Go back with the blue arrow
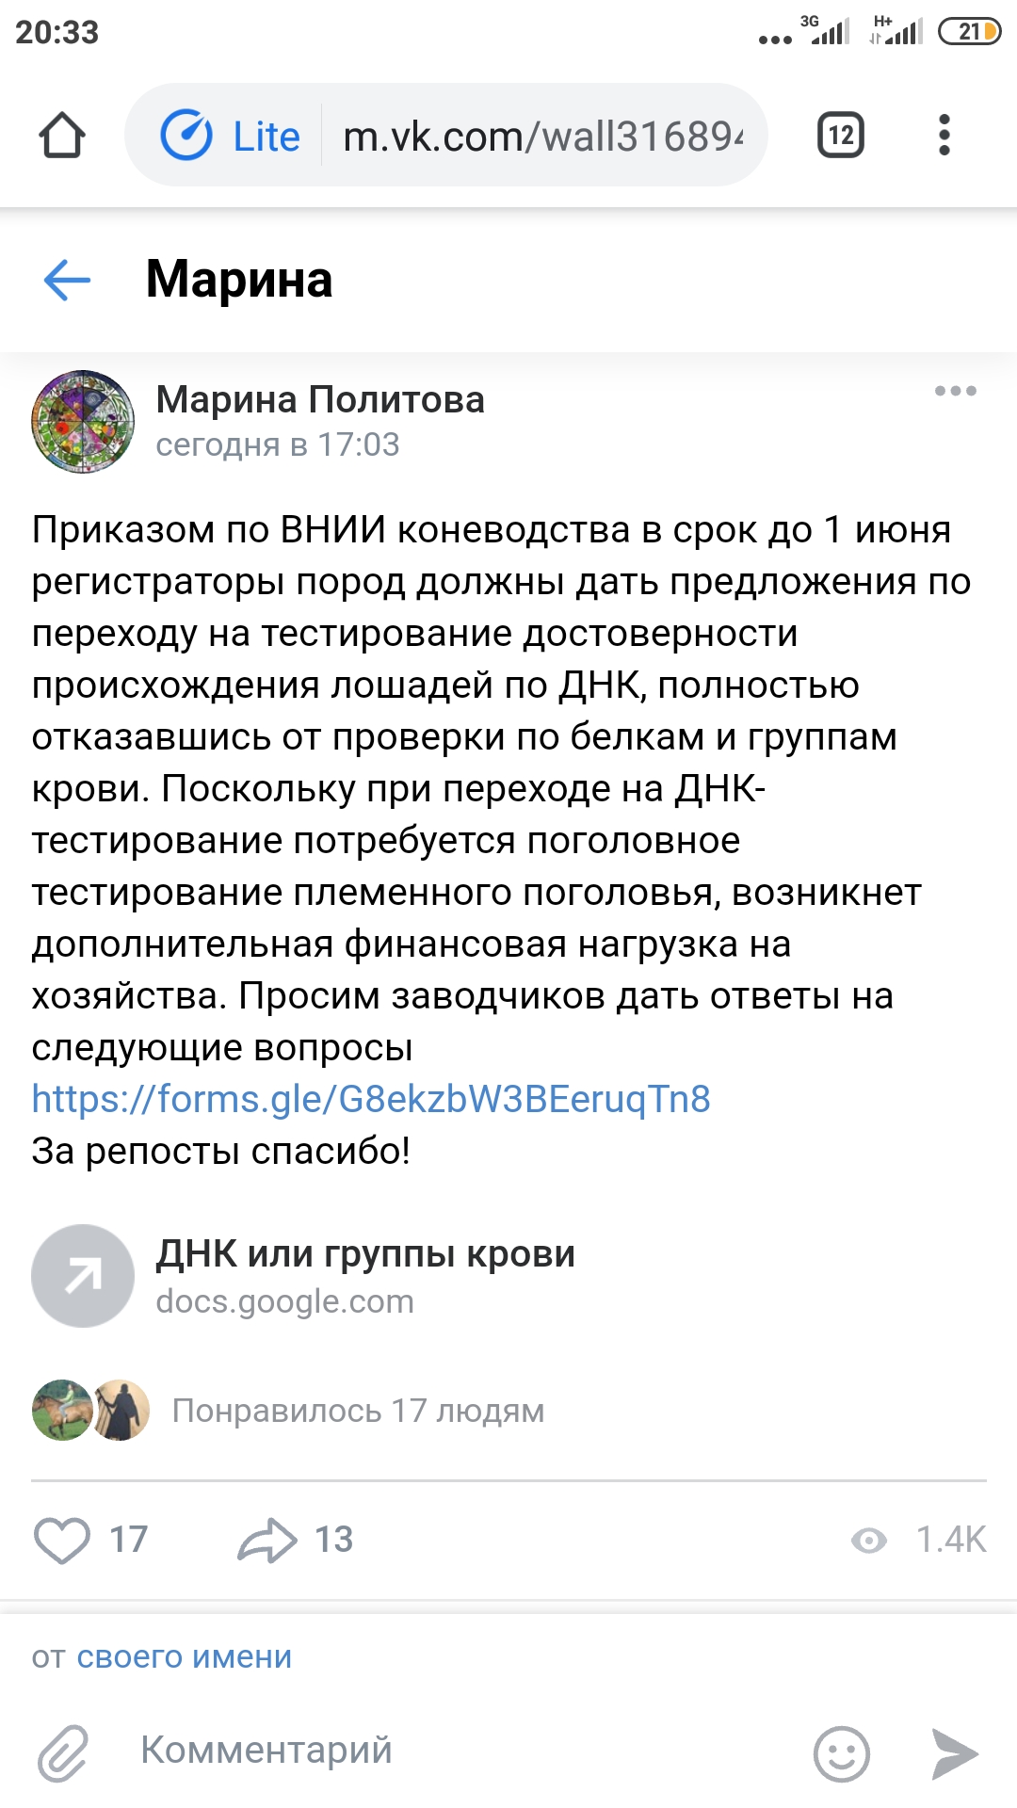 pyautogui.click(x=68, y=280)
